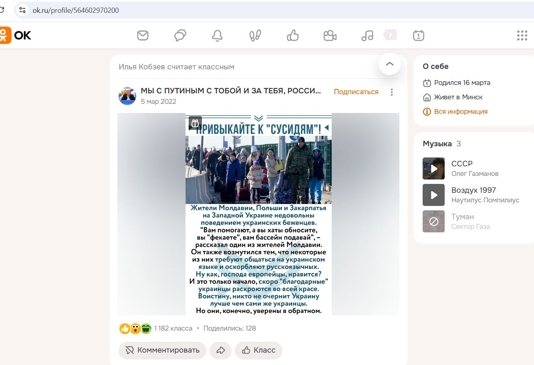The width and height of the screenshot is (534, 365).
Task: Open the Marks thumbs-up icon in header
Action: point(293,36)
